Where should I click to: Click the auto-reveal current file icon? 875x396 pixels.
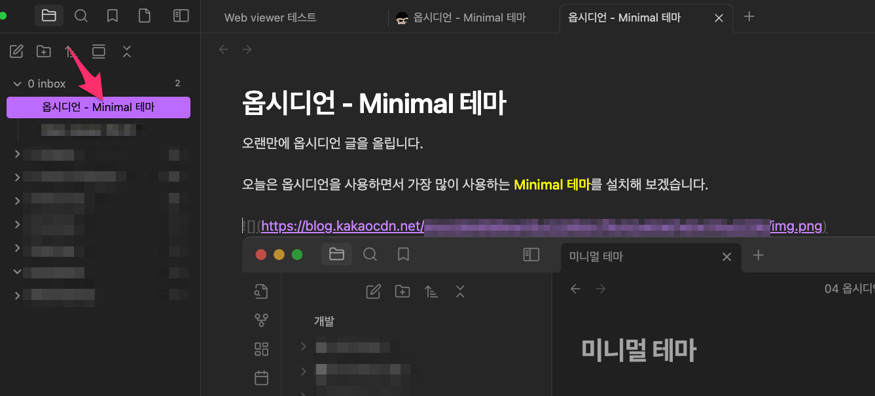point(99,52)
